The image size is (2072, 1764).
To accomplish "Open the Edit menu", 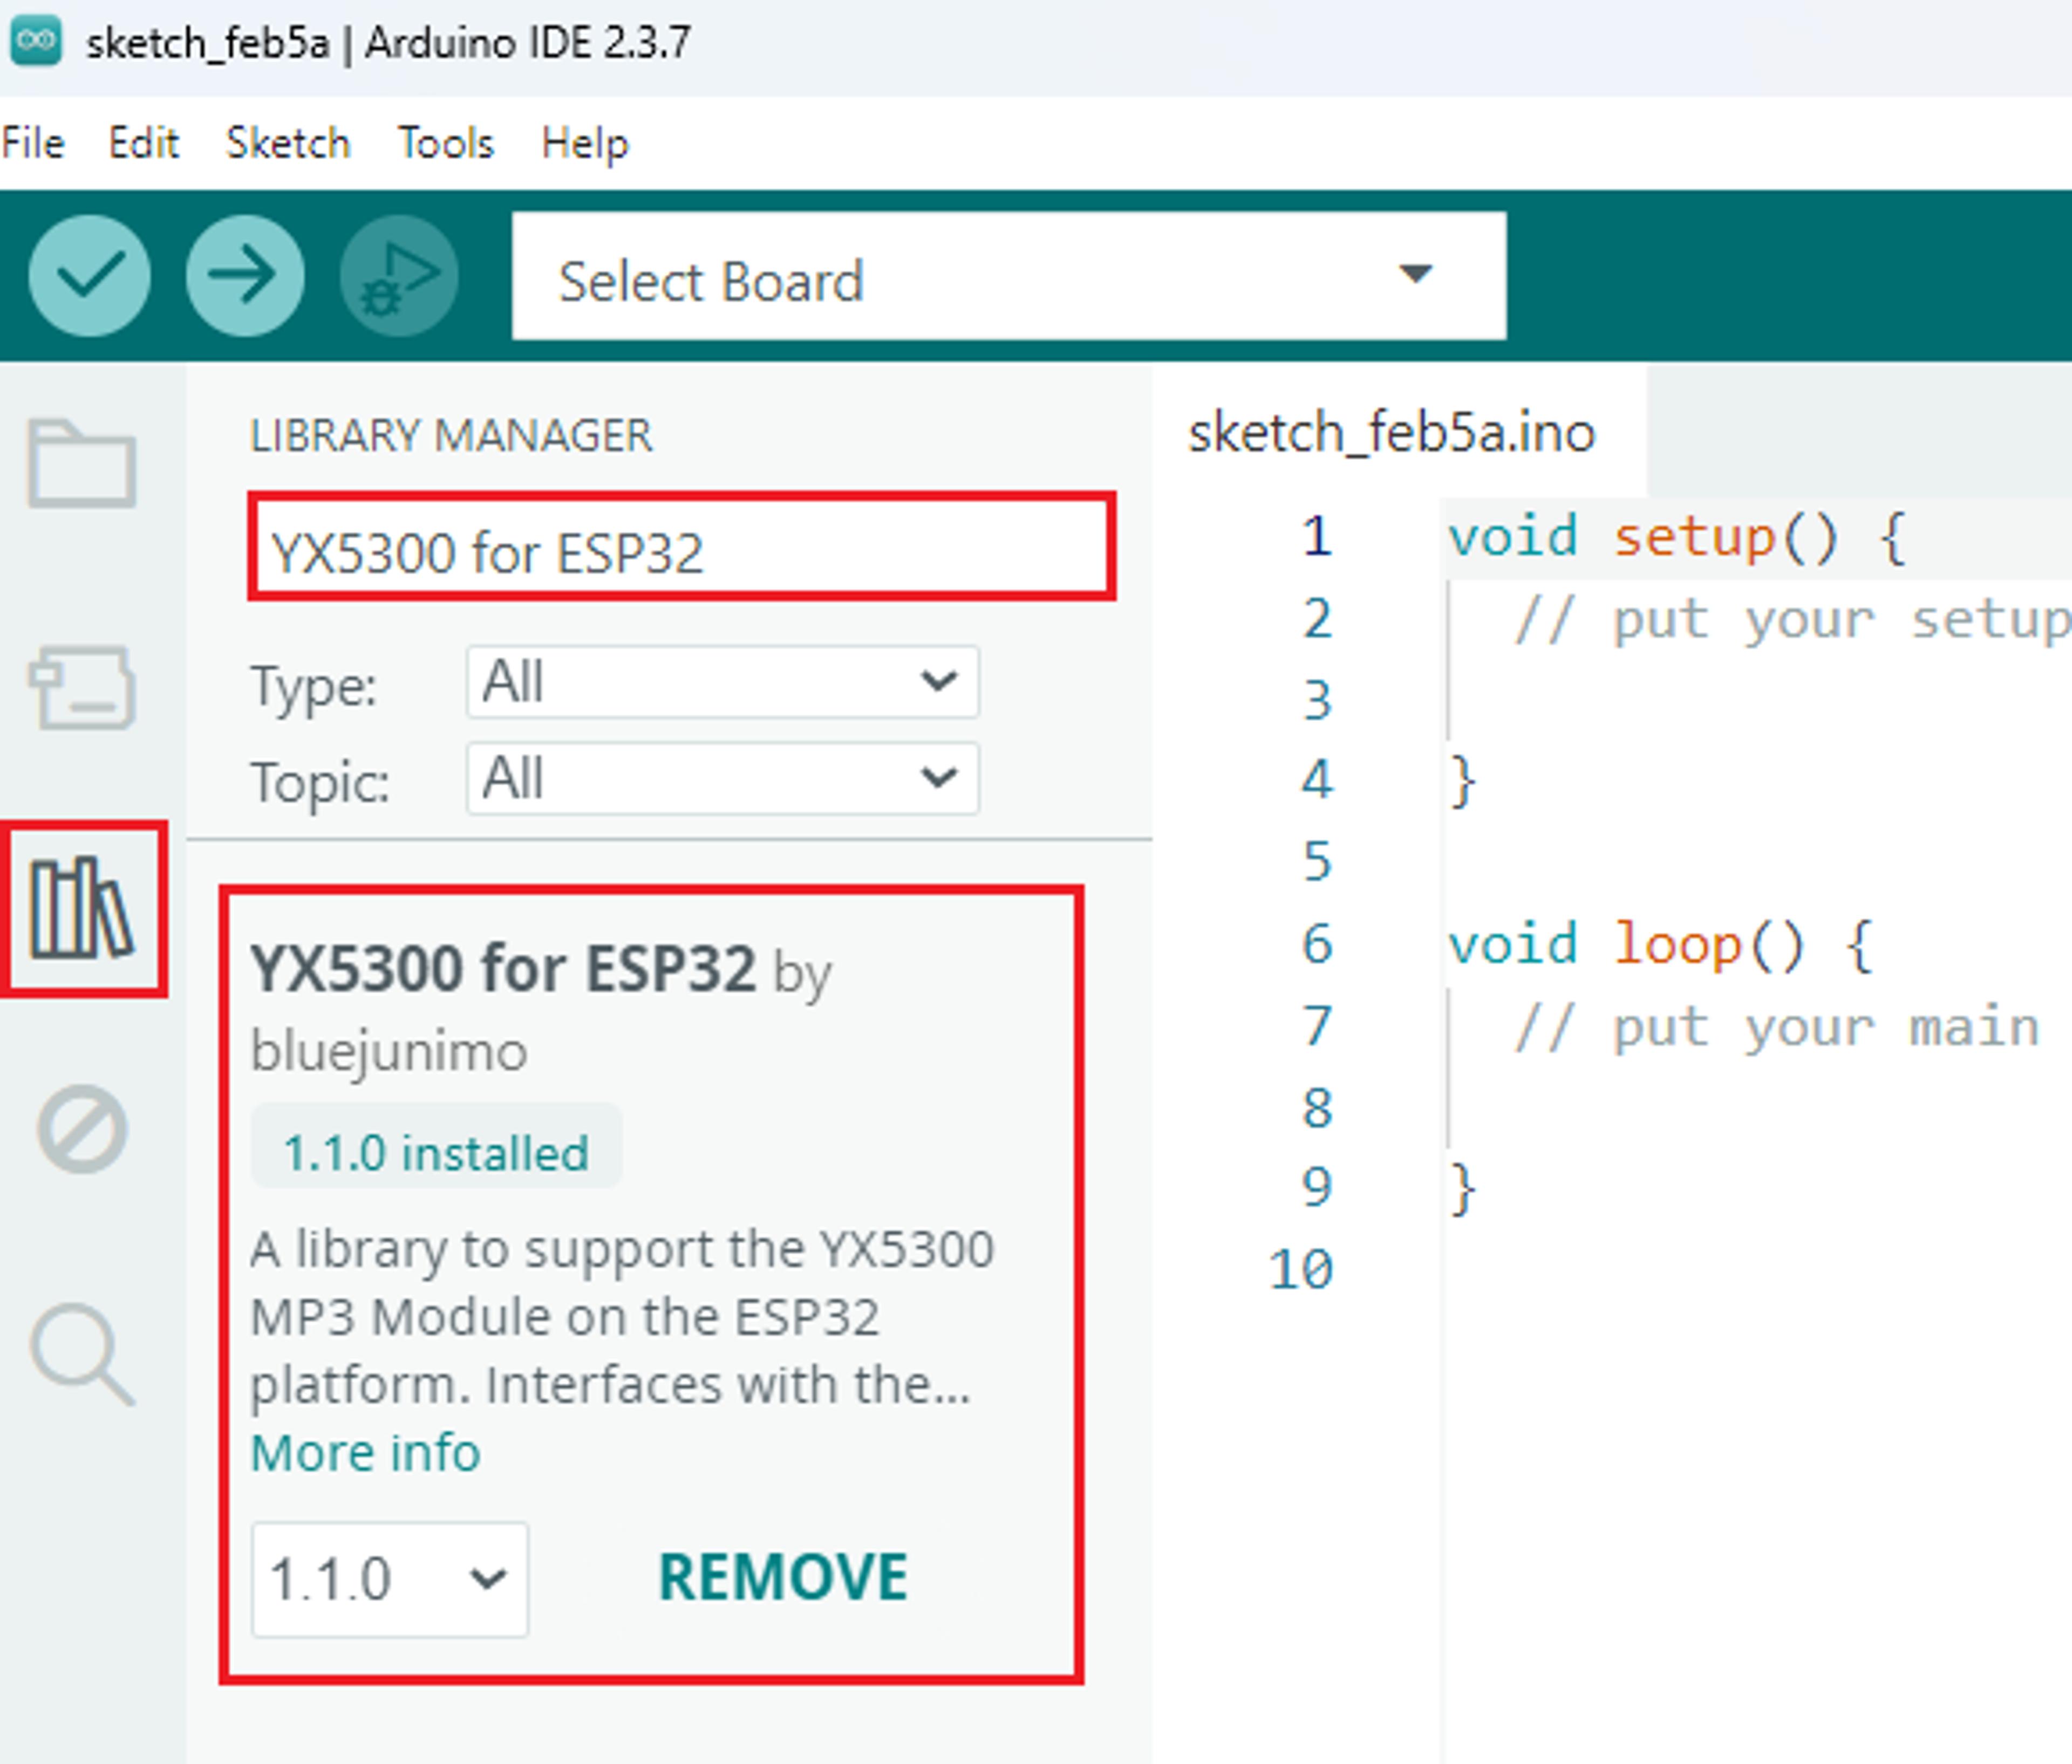I will tap(144, 143).
